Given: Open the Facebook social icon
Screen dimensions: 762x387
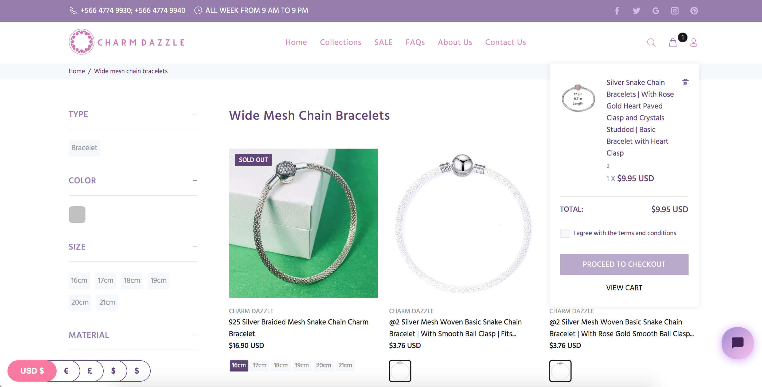Looking at the screenshot, I should click(617, 11).
